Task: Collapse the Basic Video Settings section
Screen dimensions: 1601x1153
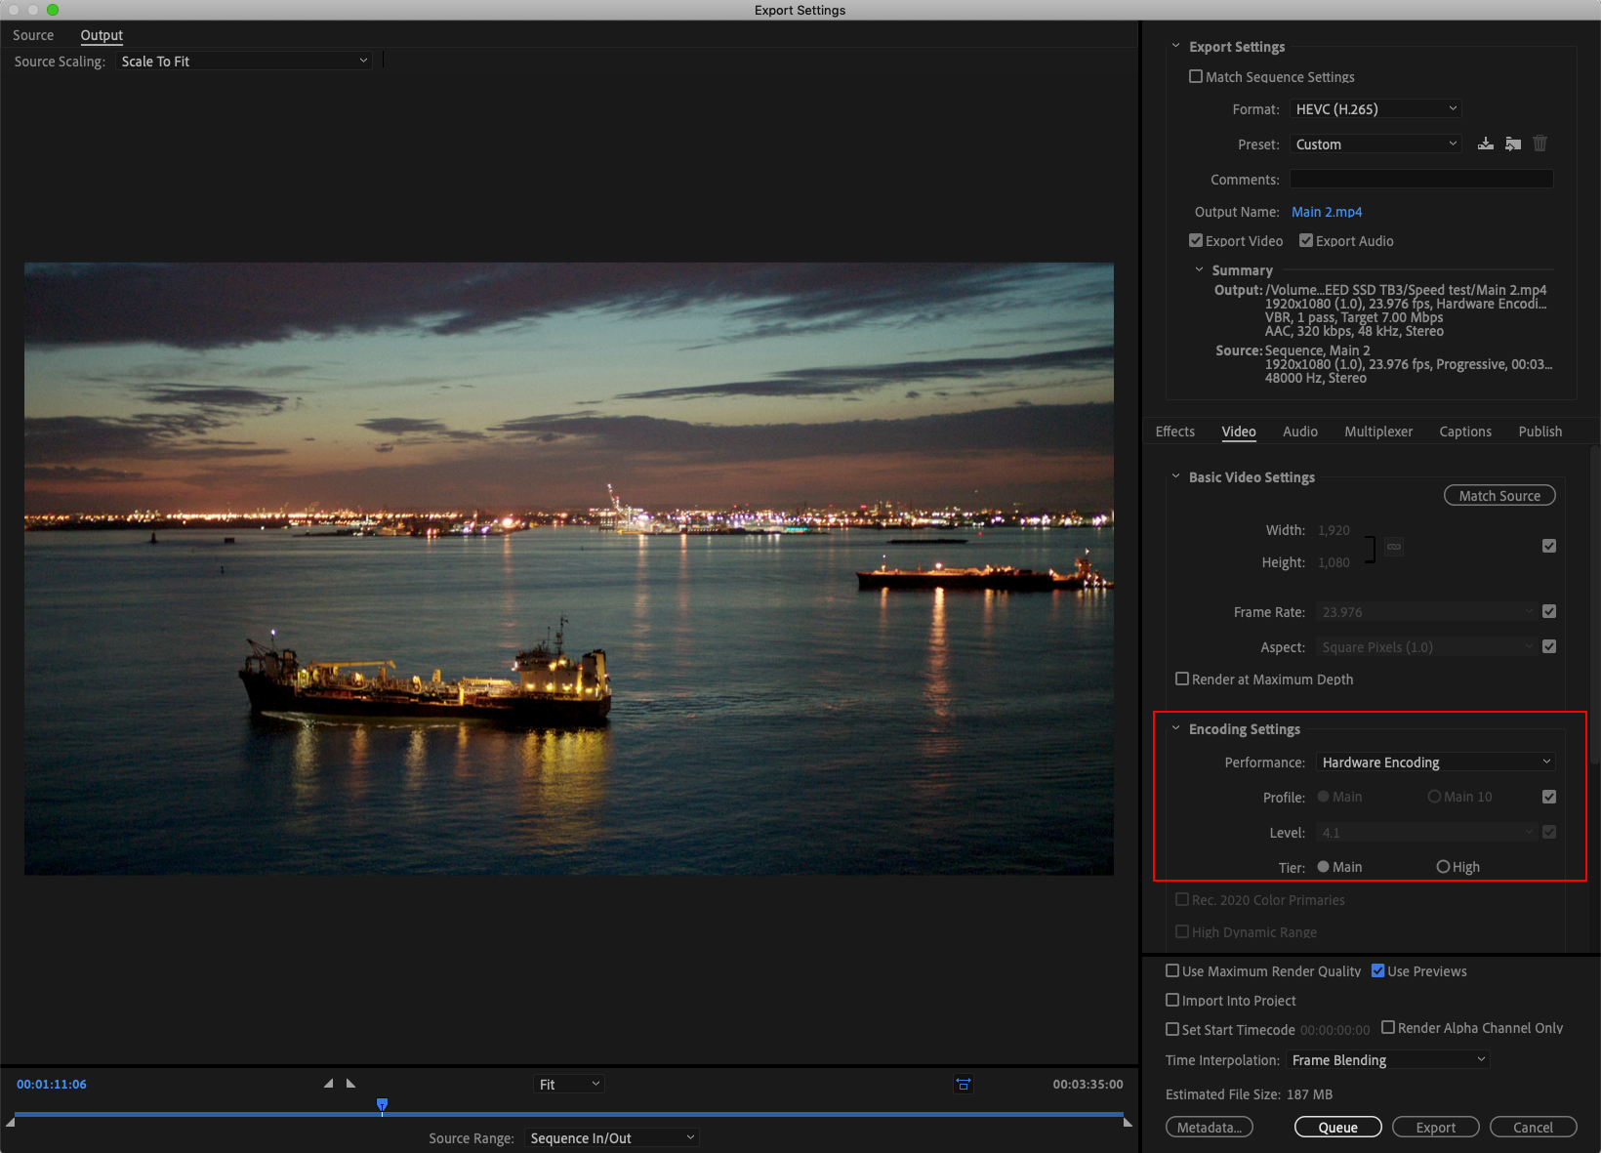Action: coord(1176,477)
